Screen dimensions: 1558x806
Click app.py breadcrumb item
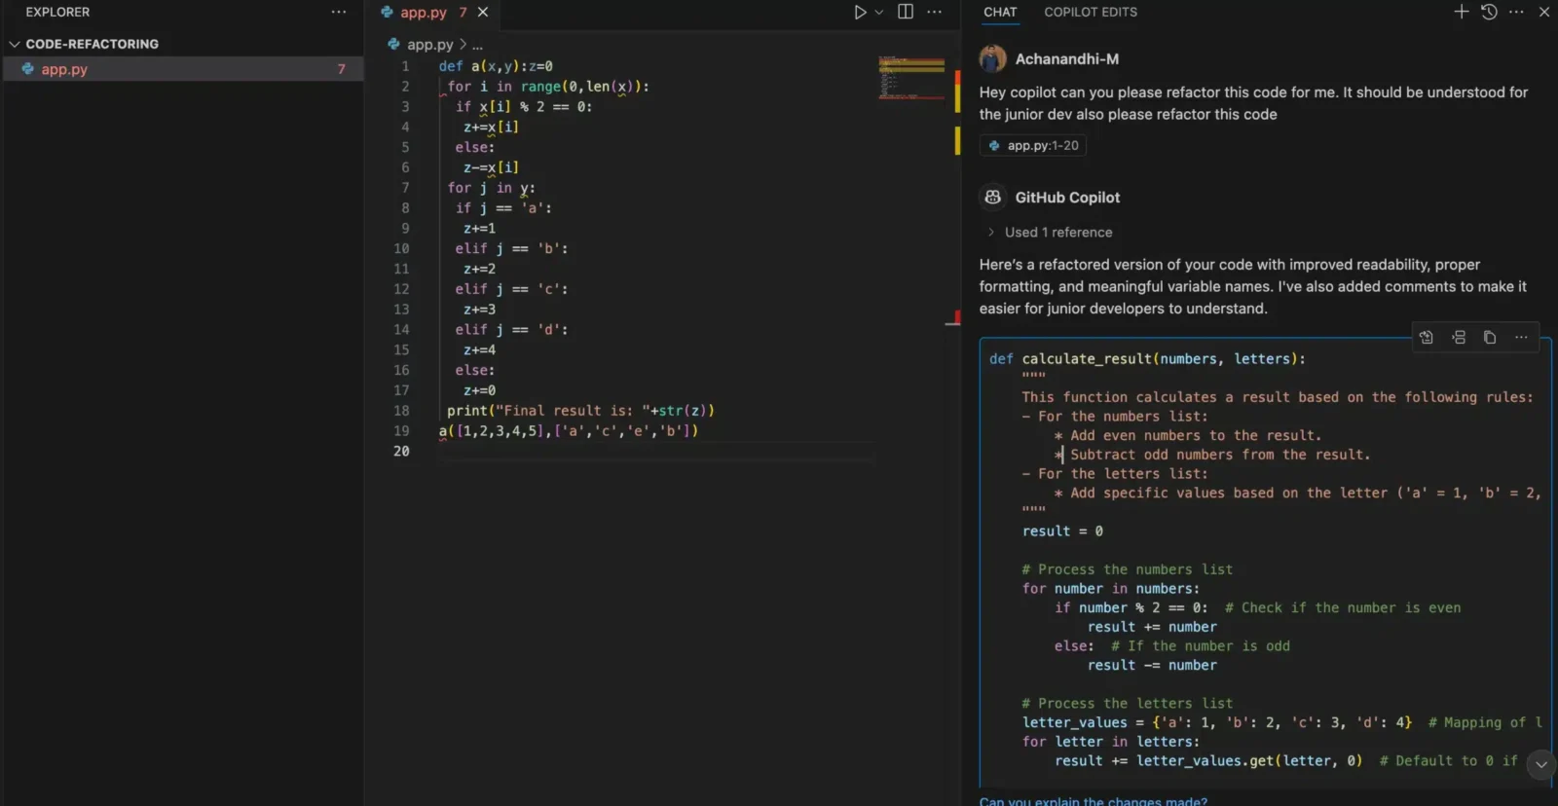[429, 44]
